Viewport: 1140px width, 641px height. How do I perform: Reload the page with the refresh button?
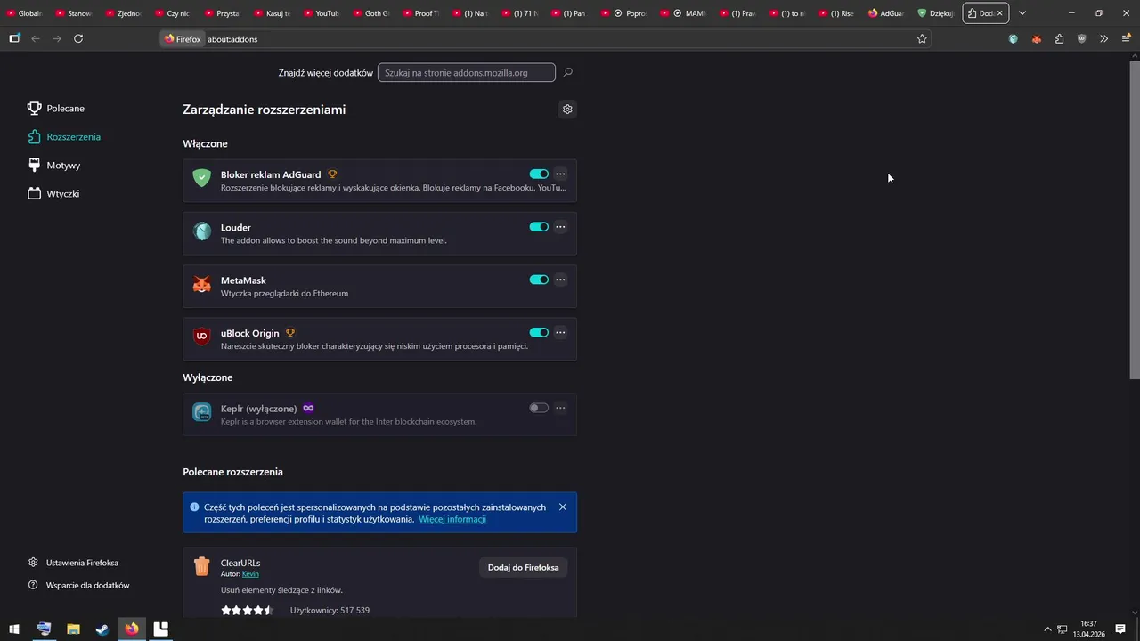point(78,39)
